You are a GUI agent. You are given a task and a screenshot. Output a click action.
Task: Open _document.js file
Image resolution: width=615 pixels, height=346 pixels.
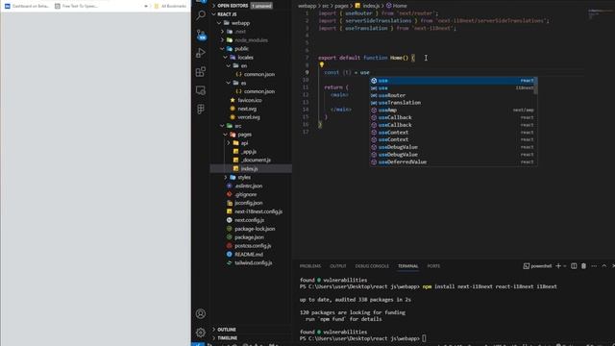(256, 161)
